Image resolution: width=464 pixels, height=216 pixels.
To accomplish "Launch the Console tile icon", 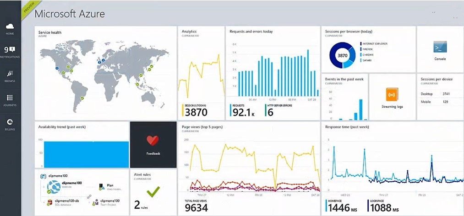I will pyautogui.click(x=440, y=47).
